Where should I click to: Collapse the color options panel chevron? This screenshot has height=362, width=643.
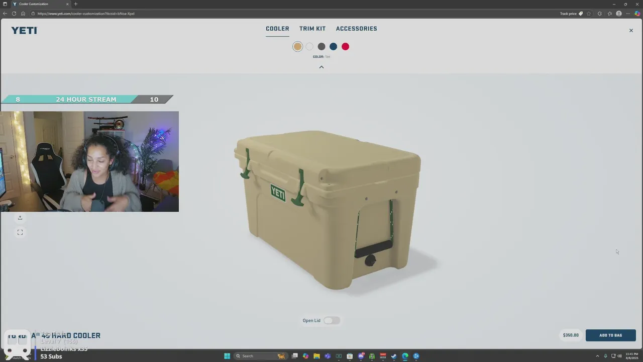(321, 67)
